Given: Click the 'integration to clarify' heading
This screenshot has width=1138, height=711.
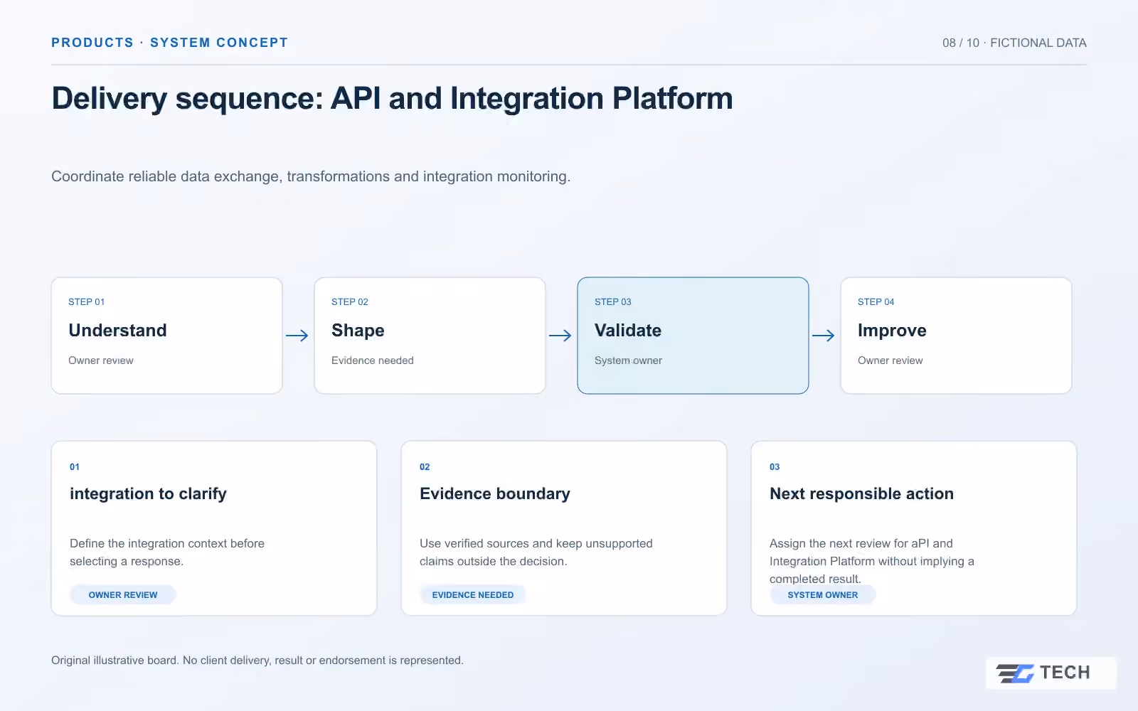Looking at the screenshot, I should [x=148, y=493].
